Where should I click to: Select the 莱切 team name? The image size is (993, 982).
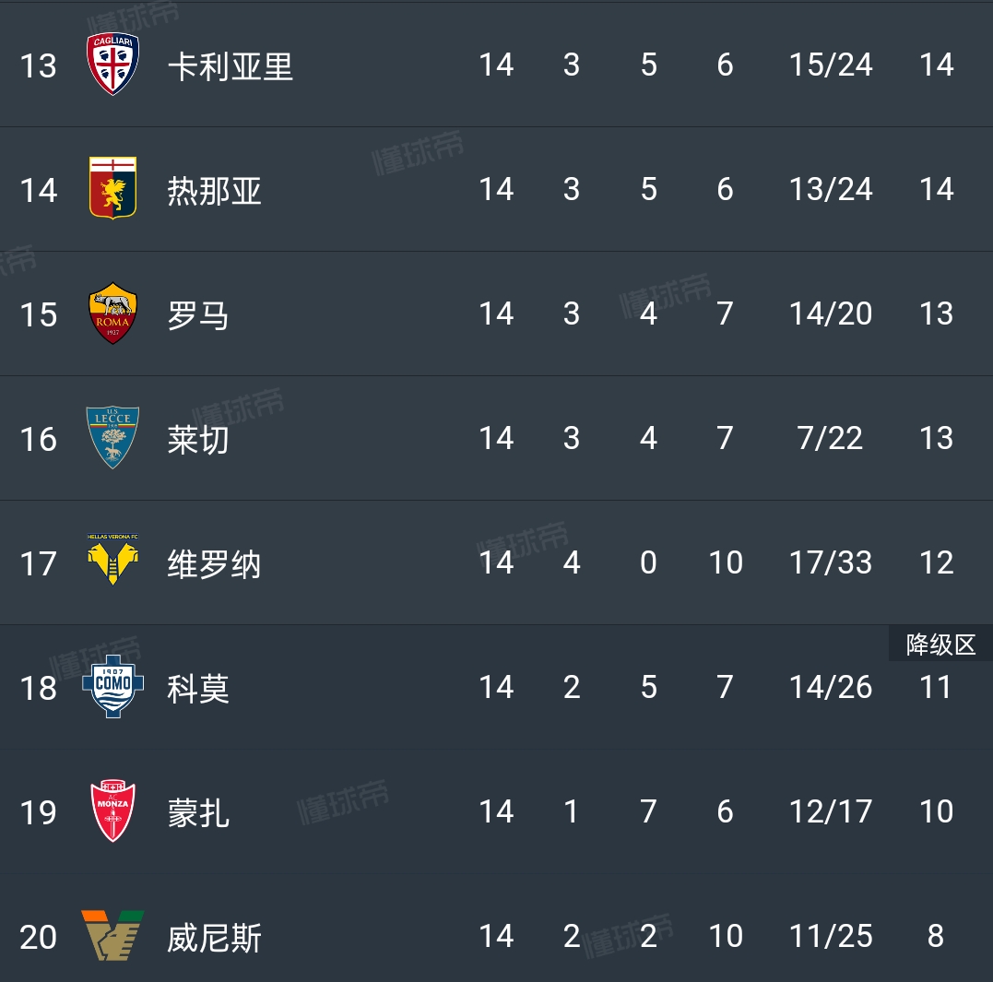coord(198,440)
